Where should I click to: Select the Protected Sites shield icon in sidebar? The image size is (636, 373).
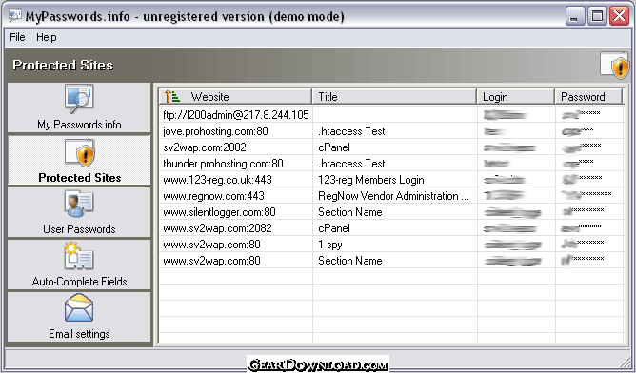(x=80, y=153)
